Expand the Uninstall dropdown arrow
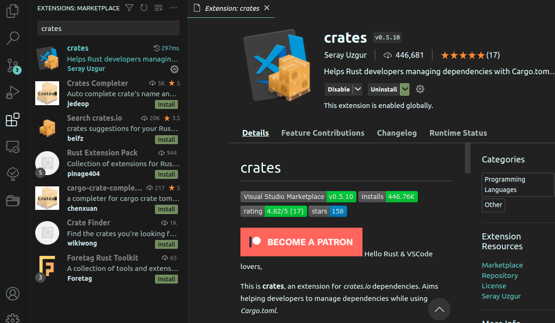The width and height of the screenshot is (555, 323). pos(405,89)
